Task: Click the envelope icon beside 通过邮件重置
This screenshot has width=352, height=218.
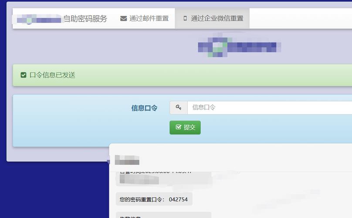Action: [x=123, y=18]
